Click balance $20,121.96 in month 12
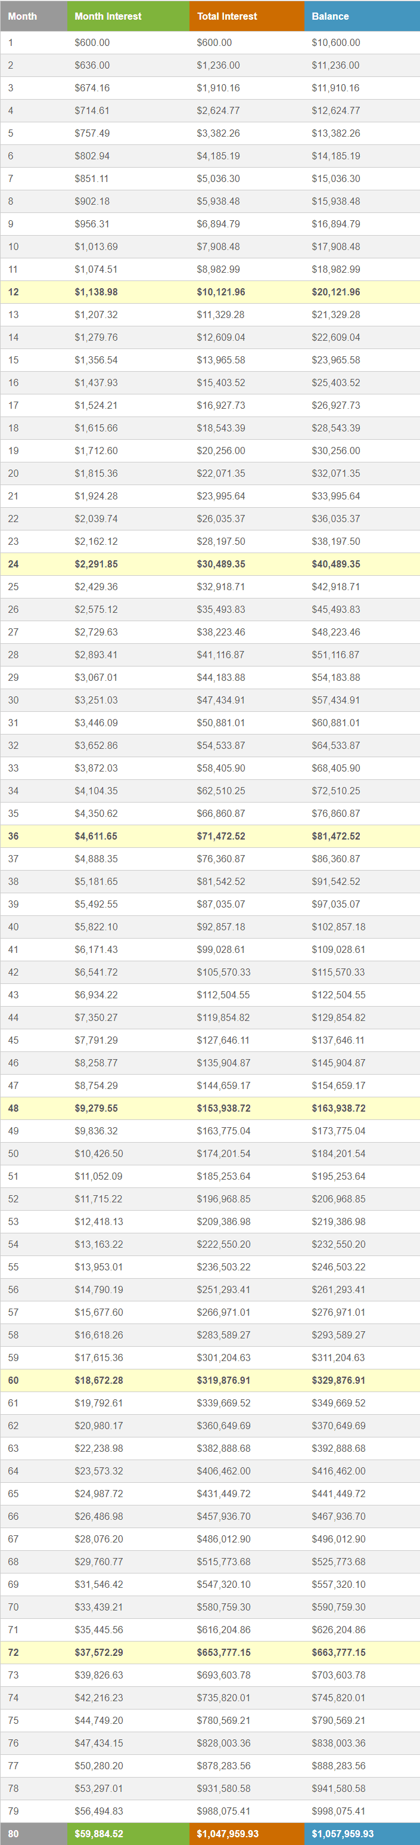Screen dimensions: 420x1845 coord(335,292)
